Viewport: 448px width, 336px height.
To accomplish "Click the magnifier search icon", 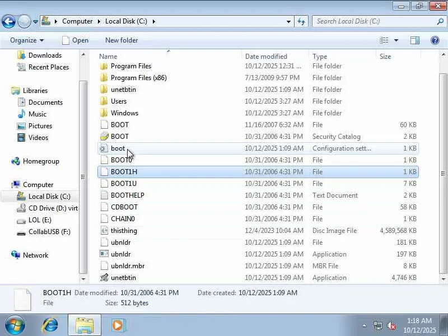I will click(x=440, y=21).
